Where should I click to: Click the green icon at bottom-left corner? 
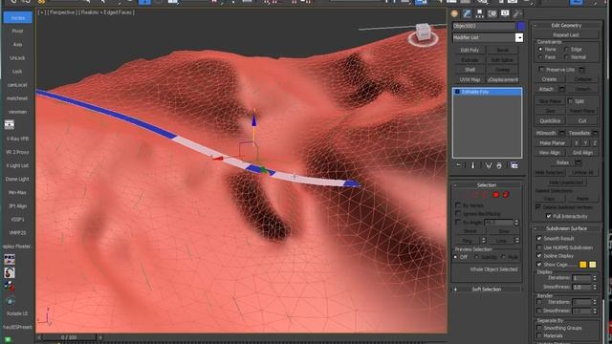pyautogui.click(x=8, y=340)
